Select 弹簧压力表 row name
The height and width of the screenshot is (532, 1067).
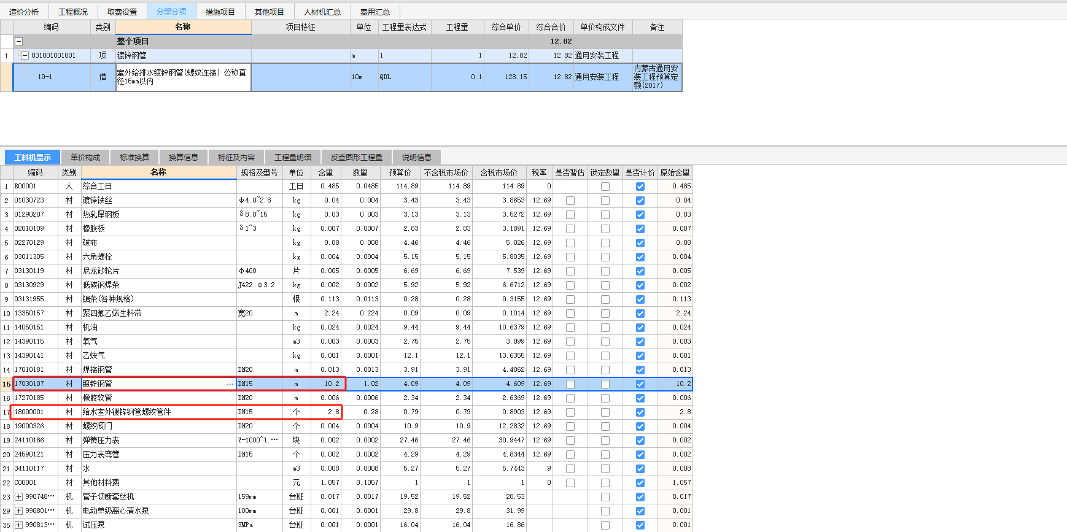[x=159, y=441]
